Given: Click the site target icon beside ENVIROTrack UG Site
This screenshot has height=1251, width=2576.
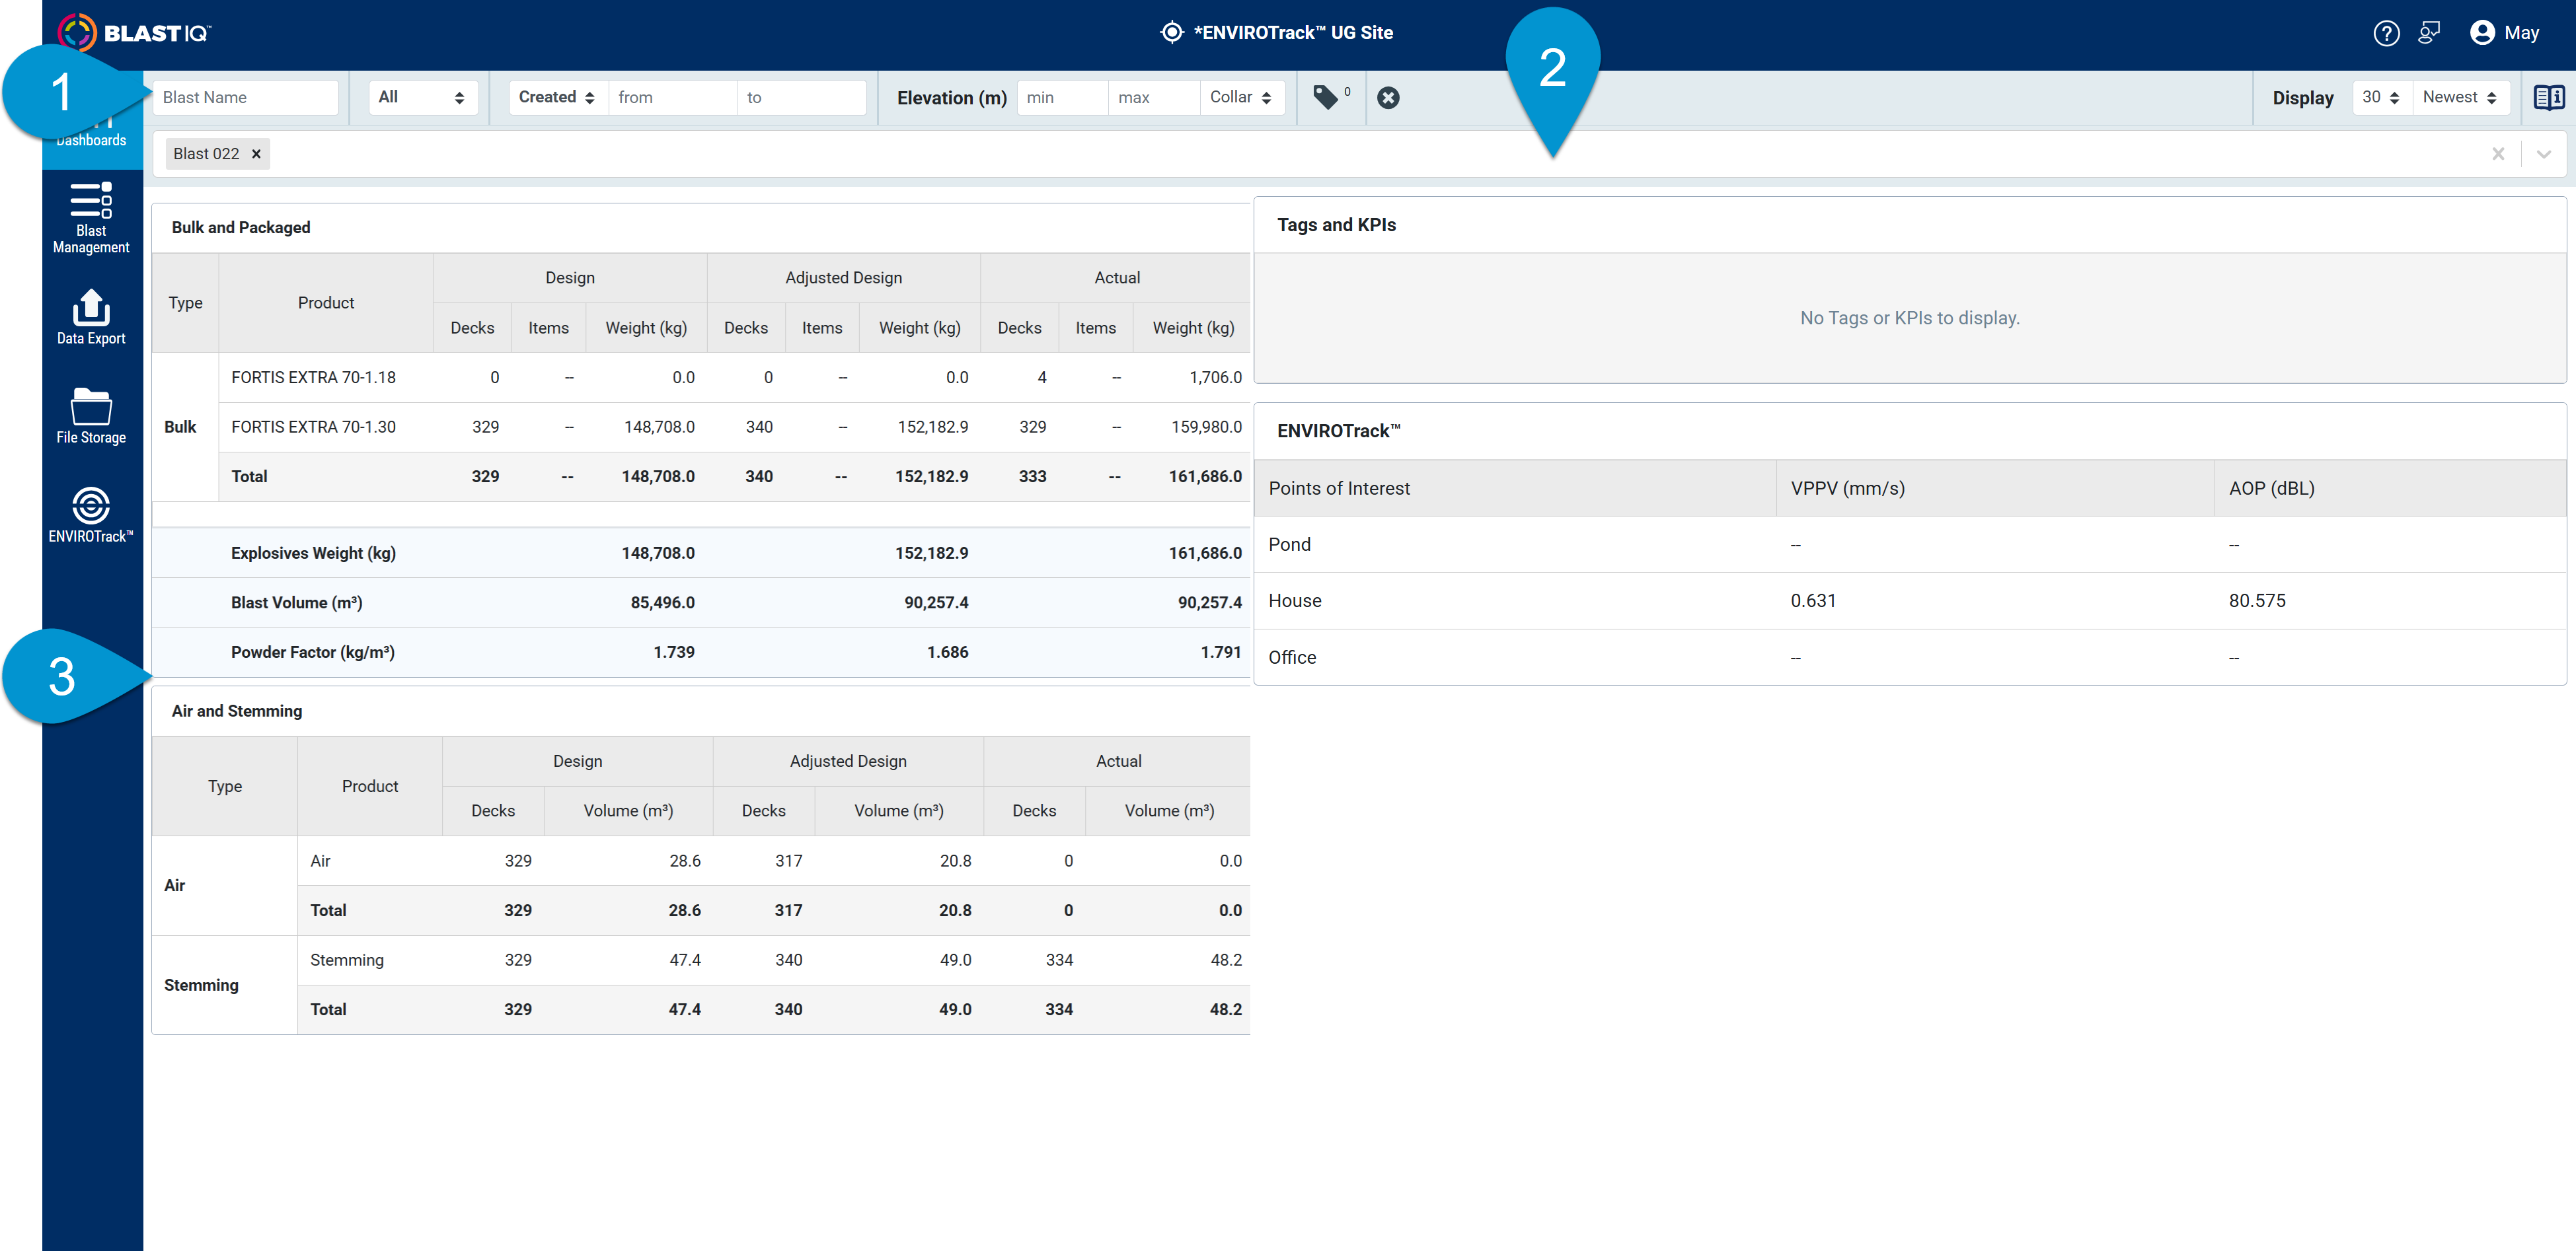Looking at the screenshot, I should (1171, 33).
